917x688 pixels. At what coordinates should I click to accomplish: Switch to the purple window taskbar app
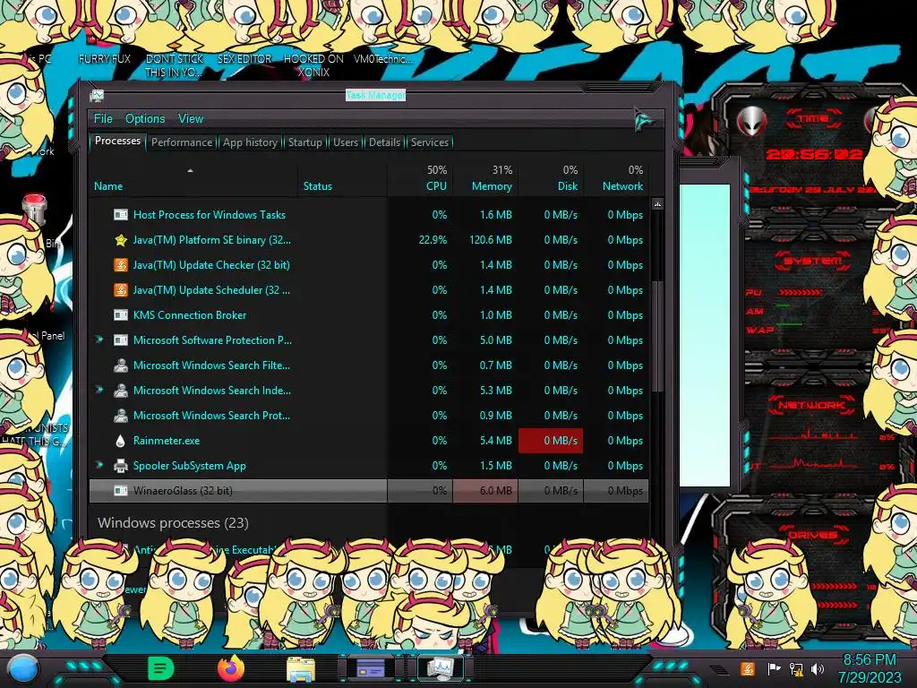point(370,668)
